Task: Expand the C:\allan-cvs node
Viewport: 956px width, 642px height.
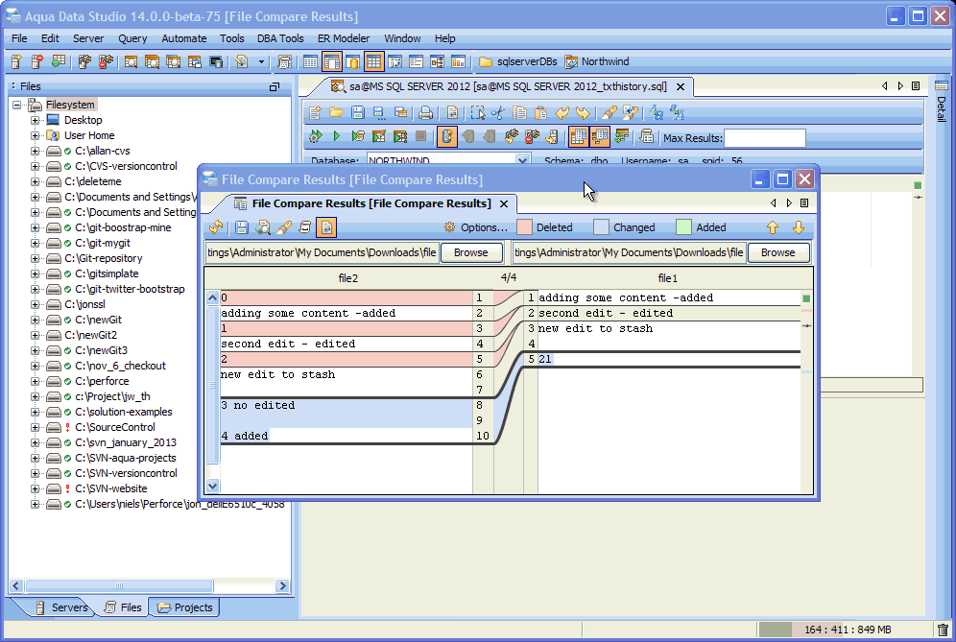Action: click(35, 151)
